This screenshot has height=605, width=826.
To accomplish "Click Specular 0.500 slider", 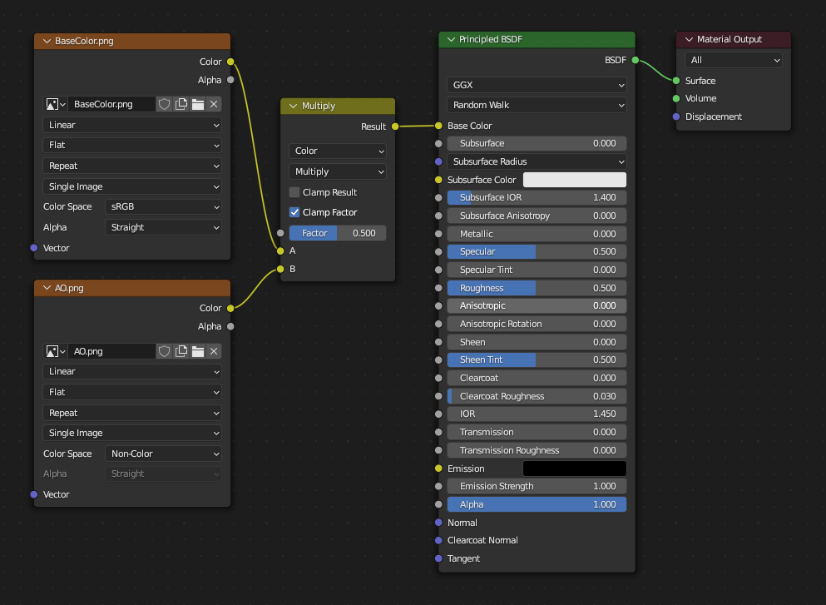I will pos(537,251).
